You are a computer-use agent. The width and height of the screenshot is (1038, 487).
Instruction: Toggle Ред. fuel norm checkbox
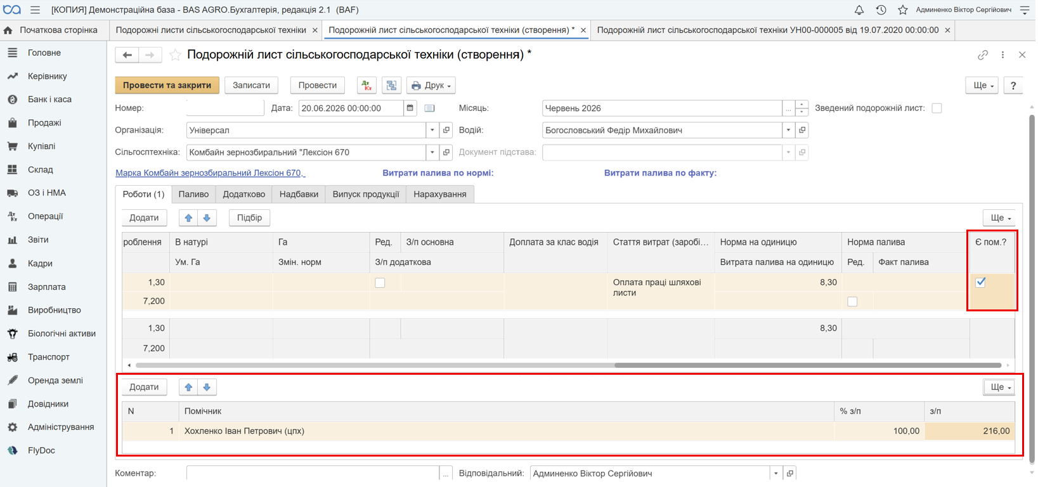852,302
